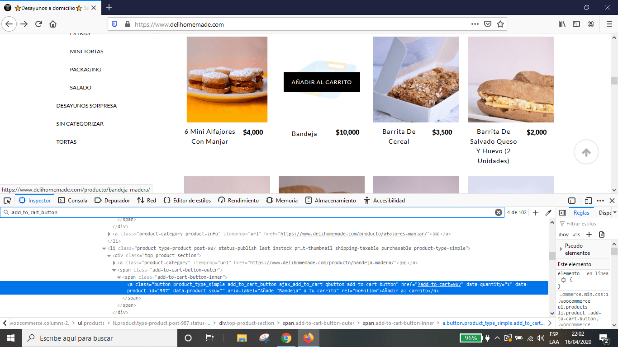This screenshot has height=347, width=618.
Task: Add a new CSS rule
Action: click(589, 234)
